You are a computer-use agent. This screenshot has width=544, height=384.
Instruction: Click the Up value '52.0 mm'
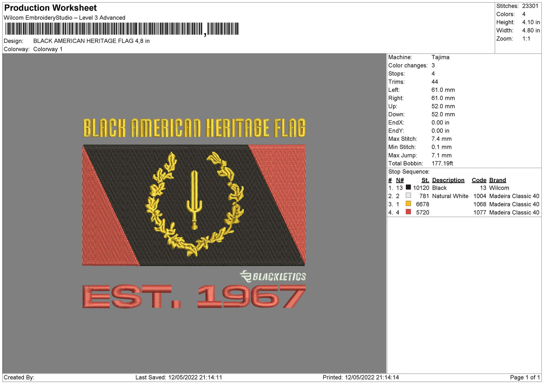coord(443,106)
